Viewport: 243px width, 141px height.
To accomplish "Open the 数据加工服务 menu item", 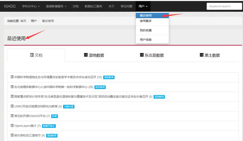I will pyautogui.click(x=93, y=6).
